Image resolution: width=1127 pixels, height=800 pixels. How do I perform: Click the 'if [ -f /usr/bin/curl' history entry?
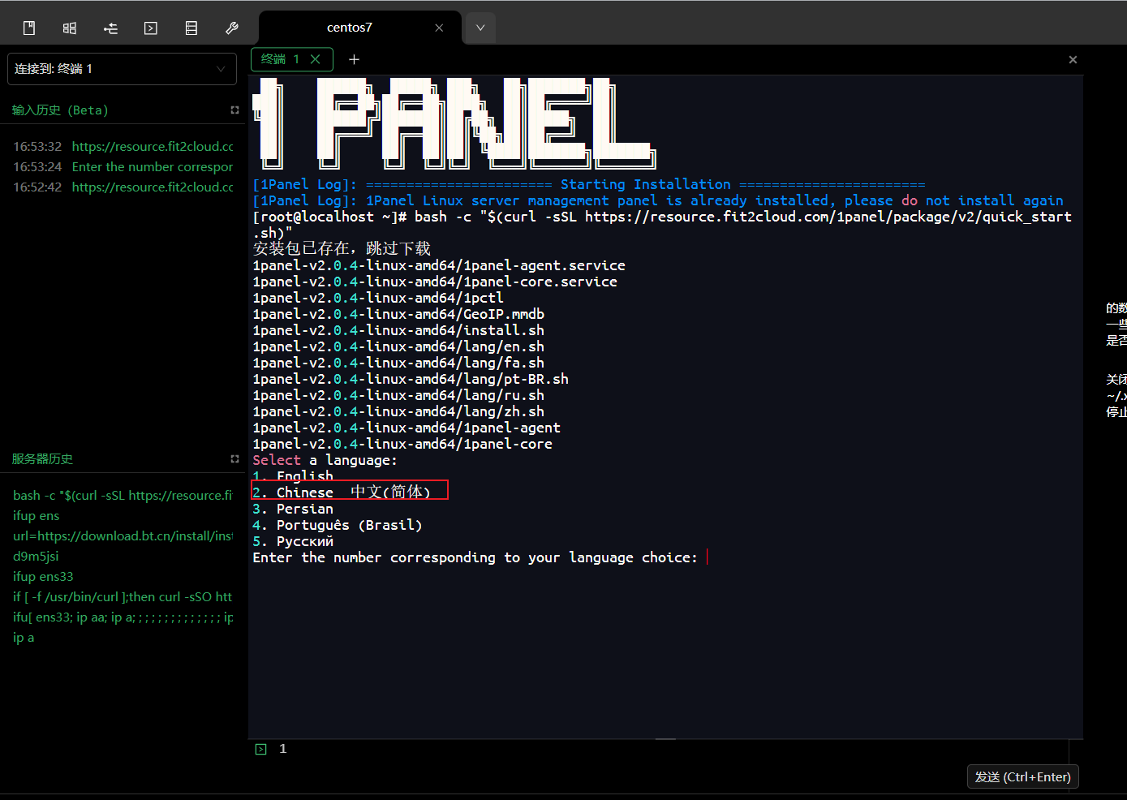coord(123,597)
